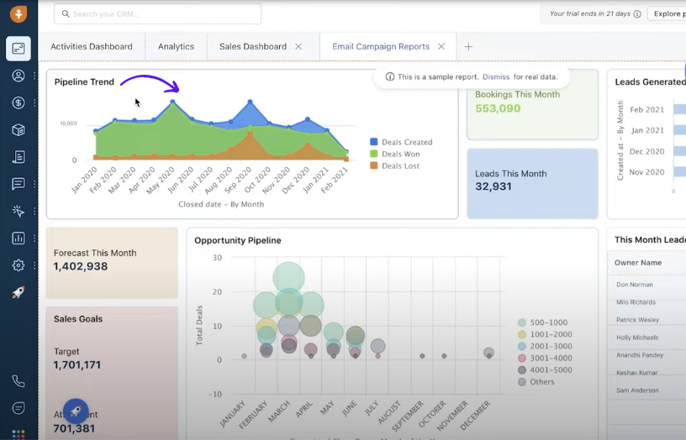
Task: Toggle the 3001–4000 legend item
Action: pos(545,358)
